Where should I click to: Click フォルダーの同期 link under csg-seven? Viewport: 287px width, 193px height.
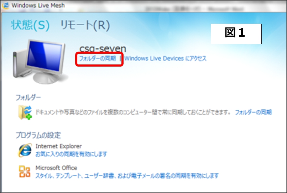tap(97, 59)
